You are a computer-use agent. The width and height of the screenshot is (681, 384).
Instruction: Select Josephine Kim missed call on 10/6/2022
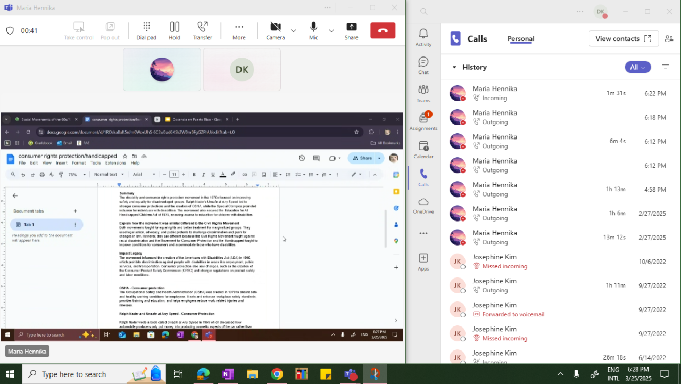point(560,262)
